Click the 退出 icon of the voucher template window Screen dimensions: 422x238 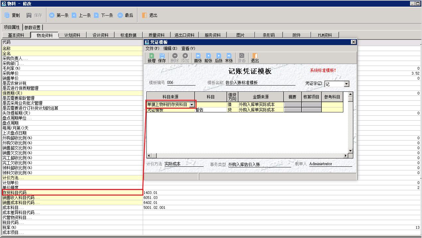(x=254, y=57)
